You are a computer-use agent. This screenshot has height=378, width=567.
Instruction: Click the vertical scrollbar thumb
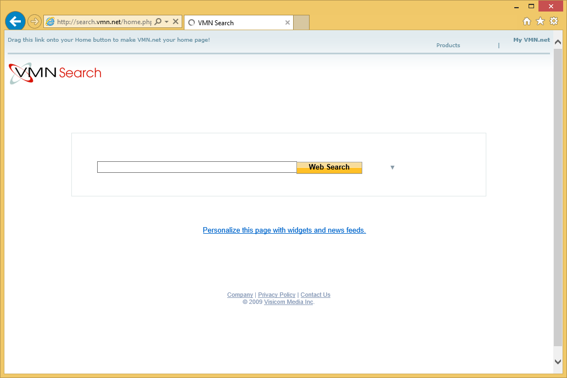[x=558, y=197]
